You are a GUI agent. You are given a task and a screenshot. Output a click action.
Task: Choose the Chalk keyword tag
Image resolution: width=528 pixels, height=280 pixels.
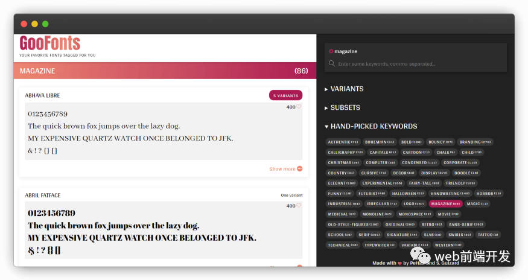[445, 152]
